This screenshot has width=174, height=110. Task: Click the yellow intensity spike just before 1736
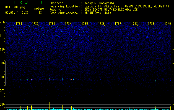(x=98, y=107)
